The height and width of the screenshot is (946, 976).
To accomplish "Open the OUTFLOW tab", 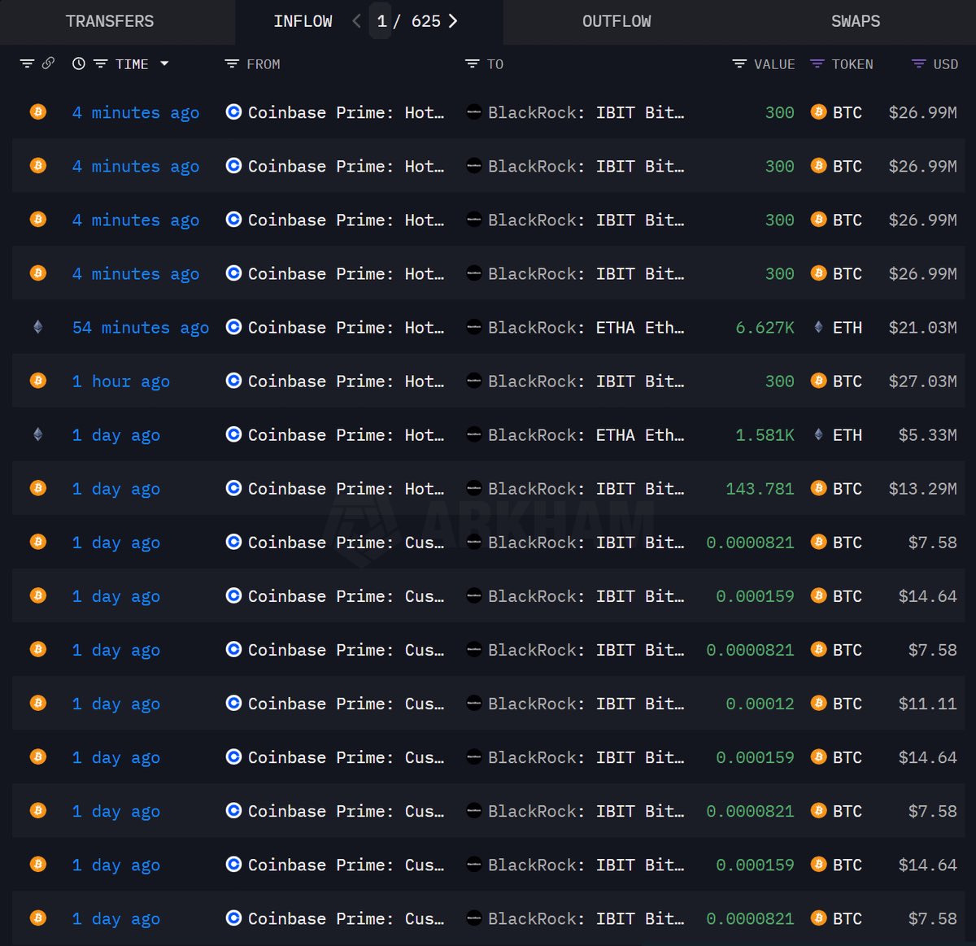I will 616,22.
